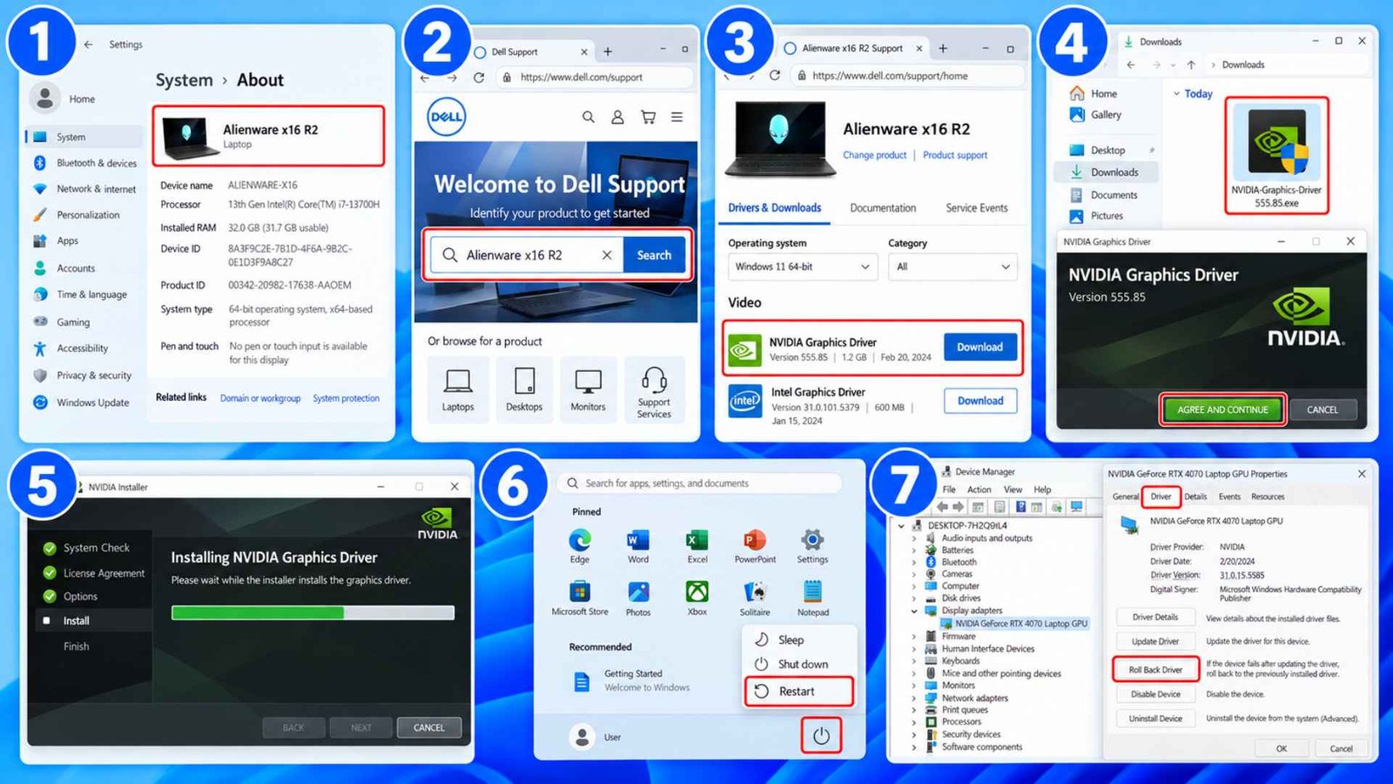Download the Intel Graphics Driver

click(980, 401)
